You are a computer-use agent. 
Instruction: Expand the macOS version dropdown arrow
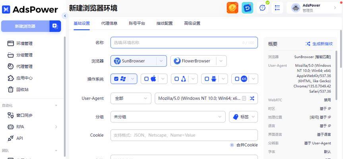pyautogui.click(x=163, y=79)
